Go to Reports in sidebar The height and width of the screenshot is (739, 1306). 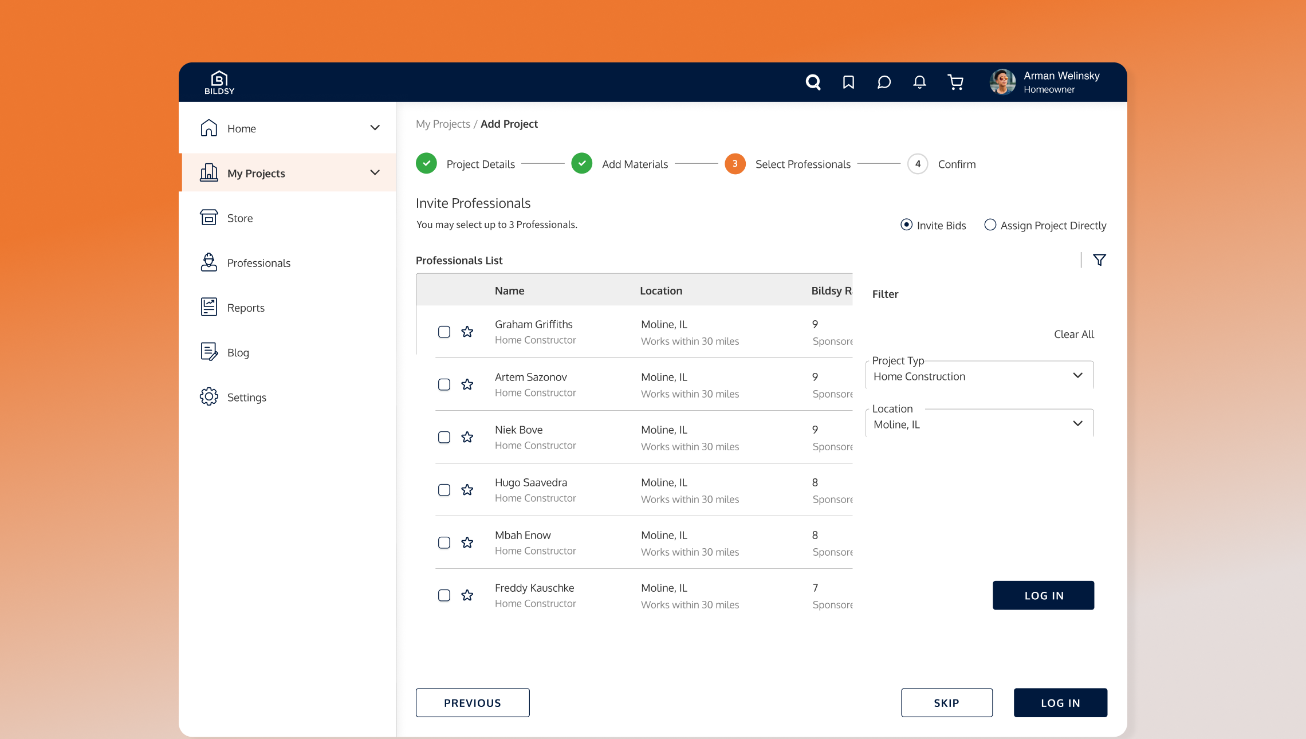click(x=246, y=308)
